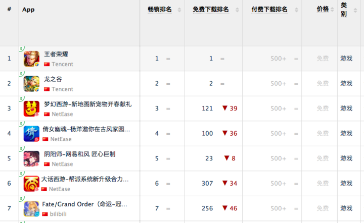
Task: Open the Fate/Grand Order app icon
Action: 31,209
